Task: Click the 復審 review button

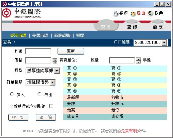Action: (x=18, y=117)
